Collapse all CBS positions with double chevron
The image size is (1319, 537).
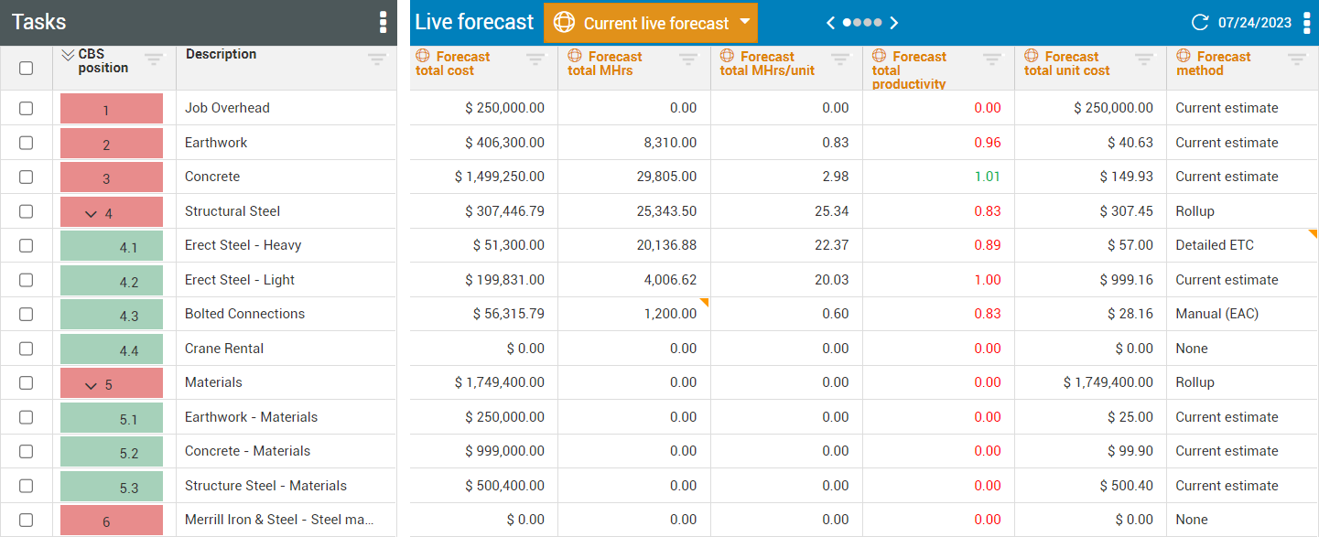68,55
